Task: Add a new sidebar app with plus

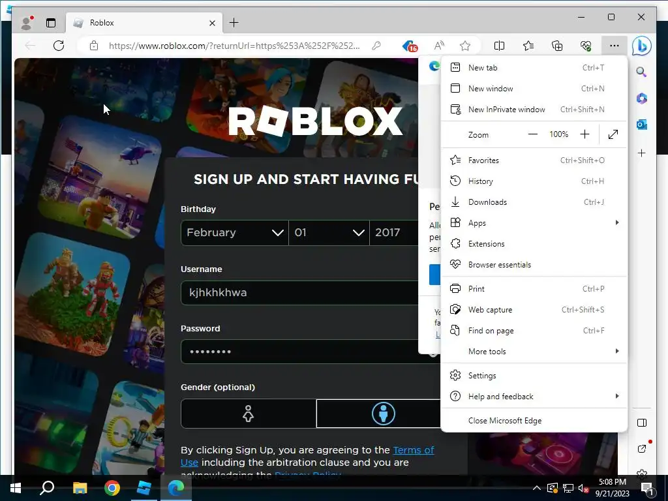Action: (x=642, y=153)
